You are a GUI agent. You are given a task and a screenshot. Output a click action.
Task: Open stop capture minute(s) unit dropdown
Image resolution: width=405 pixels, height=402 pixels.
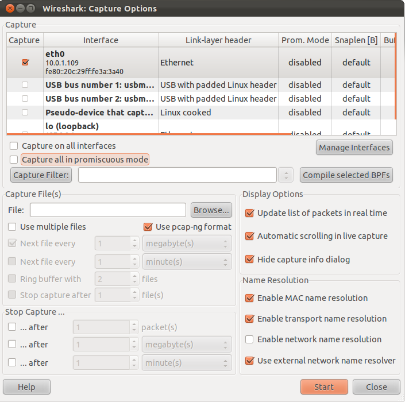tap(187, 363)
